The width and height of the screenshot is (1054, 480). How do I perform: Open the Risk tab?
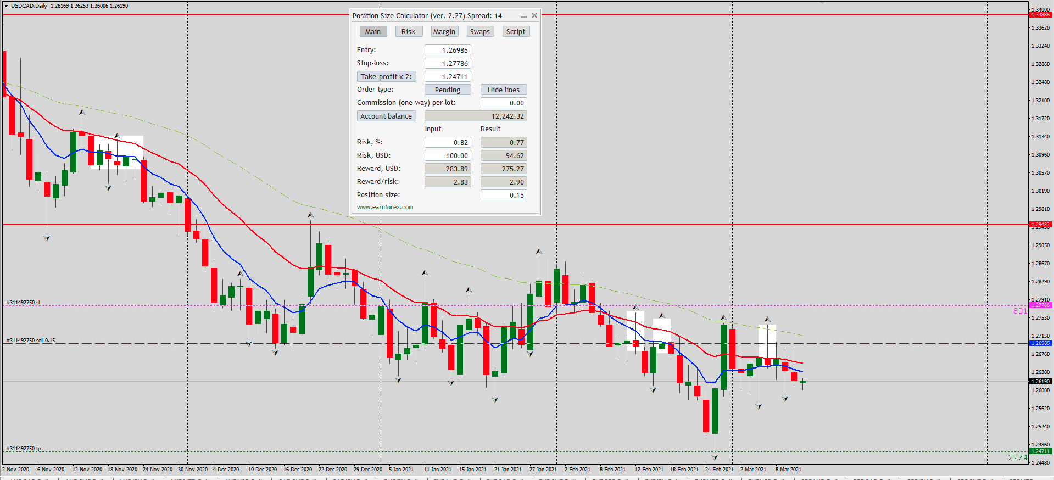pos(409,31)
